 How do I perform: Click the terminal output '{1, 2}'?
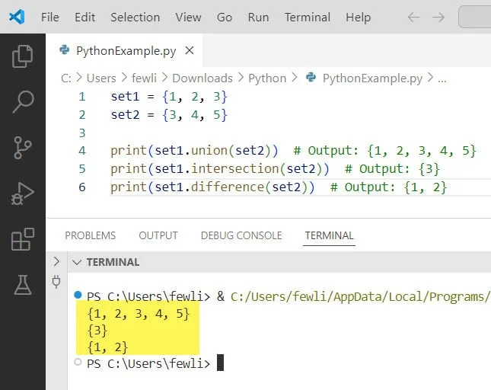(108, 347)
